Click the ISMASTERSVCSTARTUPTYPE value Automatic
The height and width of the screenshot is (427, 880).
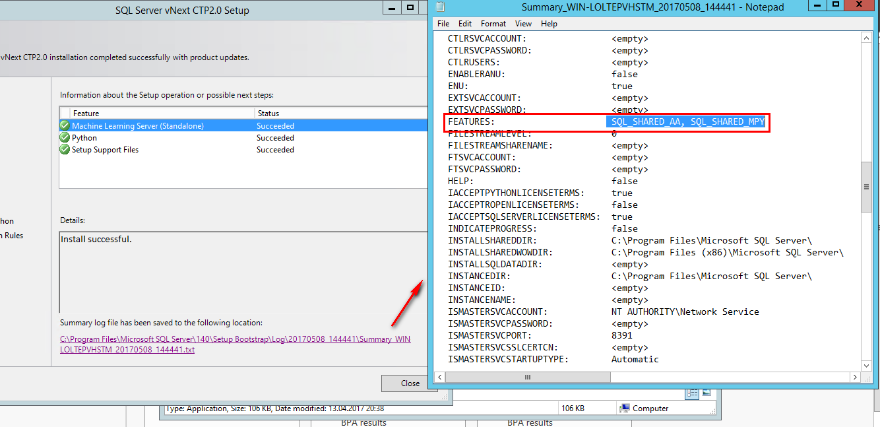[635, 359]
